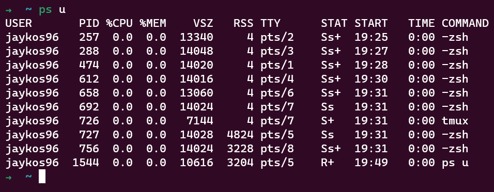The height and width of the screenshot is (192, 494).
Task: Click the -zsh command in PID 756 row
Action: [455, 149]
